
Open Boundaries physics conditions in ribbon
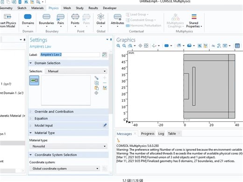coord(46,20)
